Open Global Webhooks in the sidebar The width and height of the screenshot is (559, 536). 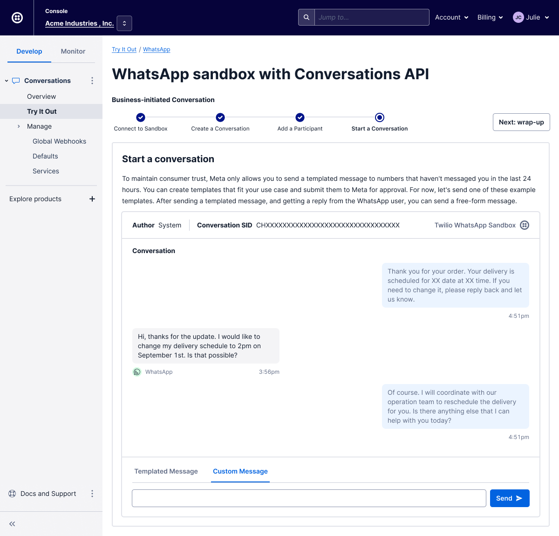[59, 141]
